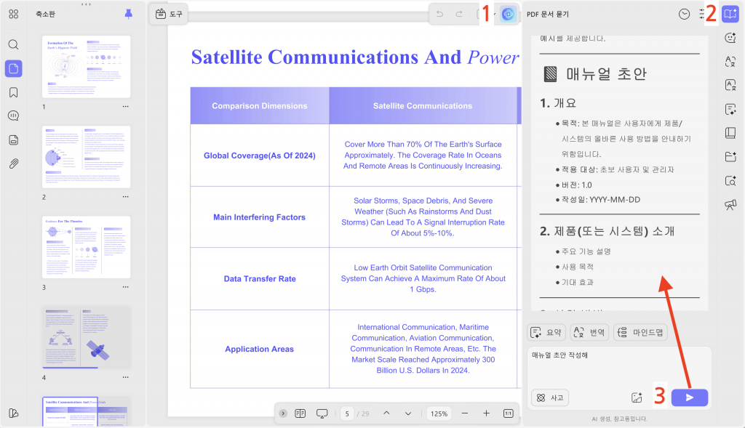Zoom in with the plus button
The image size is (745, 428).
487,413
